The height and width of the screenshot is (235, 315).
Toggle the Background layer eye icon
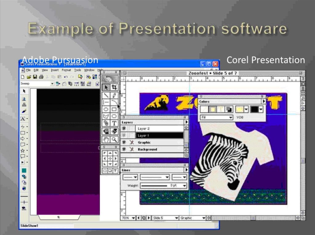[124, 149]
